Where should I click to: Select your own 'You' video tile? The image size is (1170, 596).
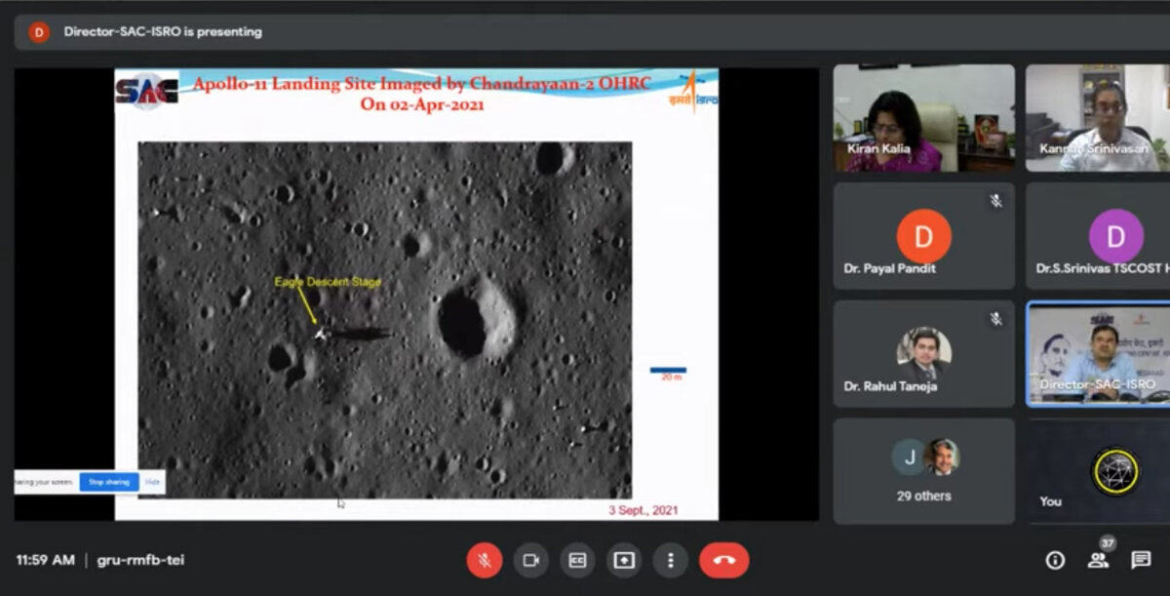pos(1098,472)
